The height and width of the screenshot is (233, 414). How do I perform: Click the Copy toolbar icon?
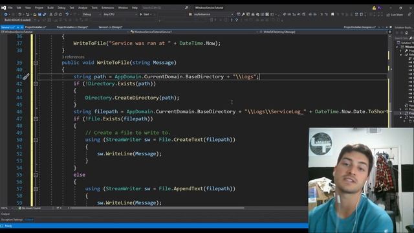[x=56, y=14]
